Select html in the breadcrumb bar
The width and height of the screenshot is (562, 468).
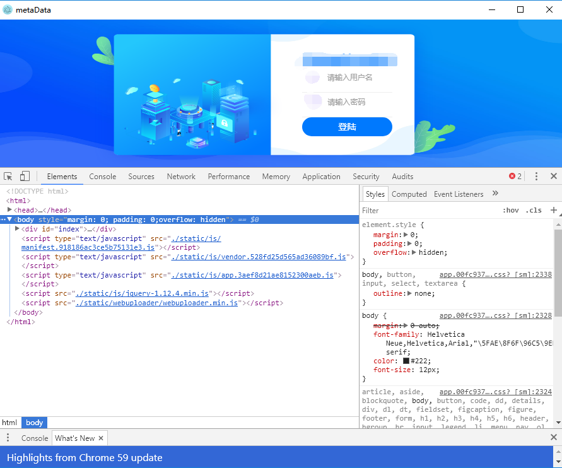coord(9,423)
